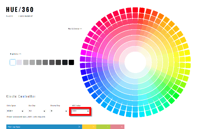Select the white brightness swatch
This screenshot has height=129, width=197.
pyautogui.click(x=13, y=62)
